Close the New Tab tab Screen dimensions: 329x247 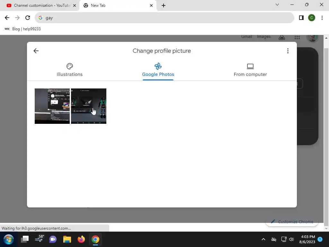(151, 5)
